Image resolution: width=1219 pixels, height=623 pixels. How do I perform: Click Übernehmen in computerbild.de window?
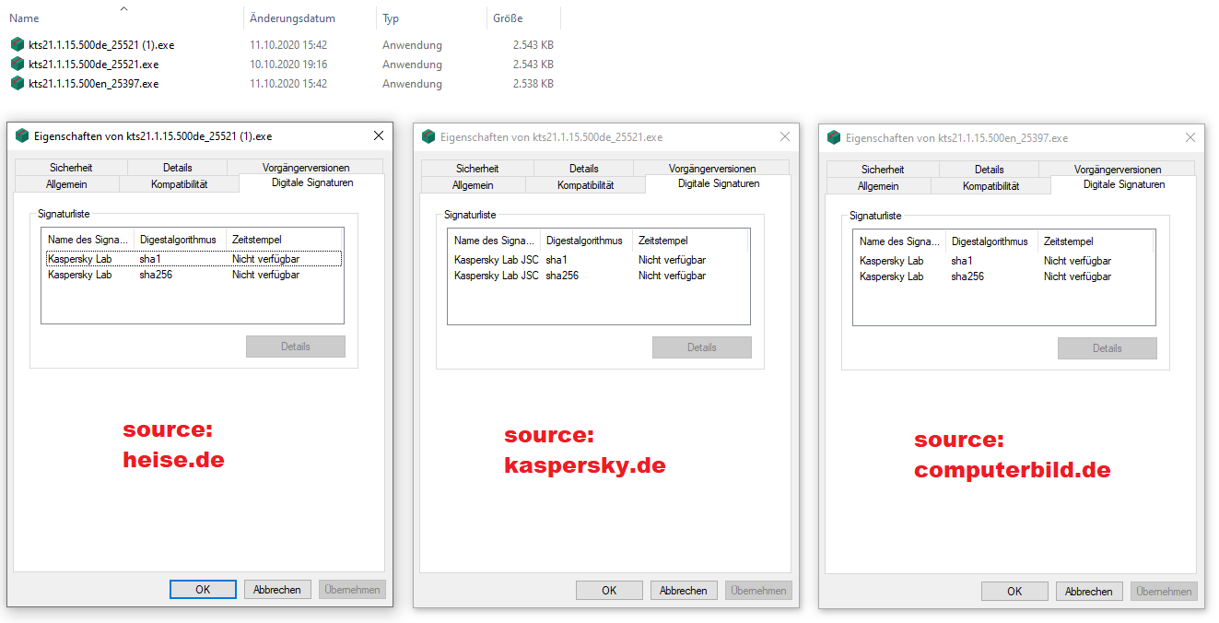point(1164,592)
